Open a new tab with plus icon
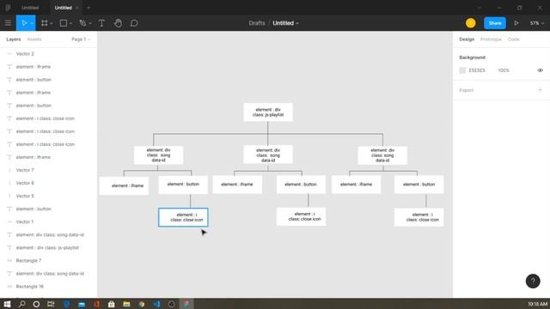This screenshot has height=309, width=550. [x=89, y=8]
